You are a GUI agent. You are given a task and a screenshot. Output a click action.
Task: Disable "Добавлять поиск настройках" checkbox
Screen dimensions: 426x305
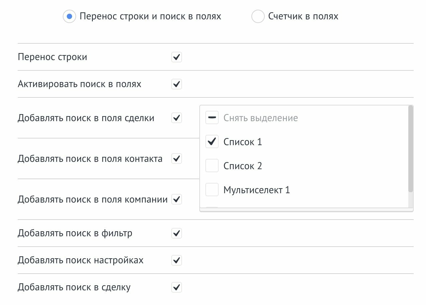pos(177,260)
